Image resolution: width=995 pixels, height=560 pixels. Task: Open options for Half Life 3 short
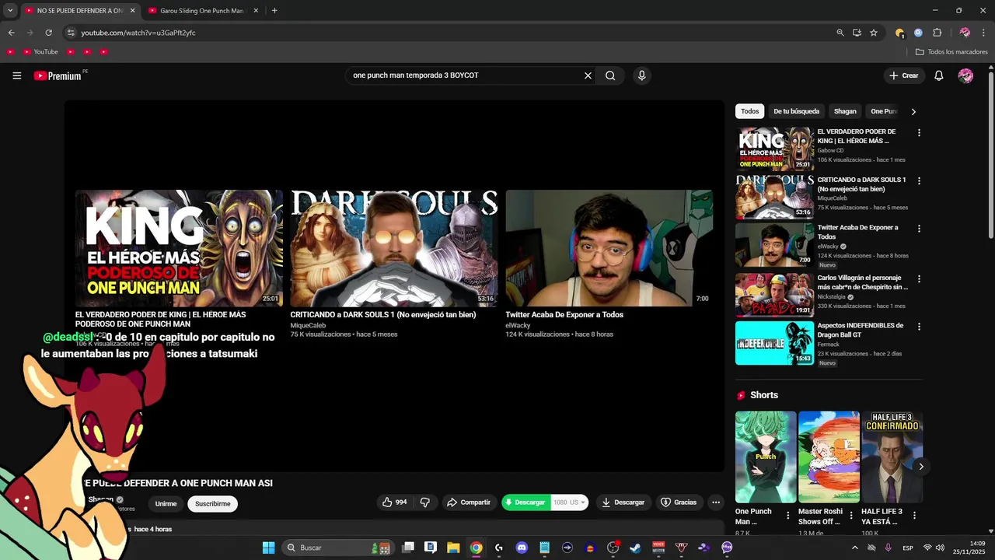[x=914, y=515]
